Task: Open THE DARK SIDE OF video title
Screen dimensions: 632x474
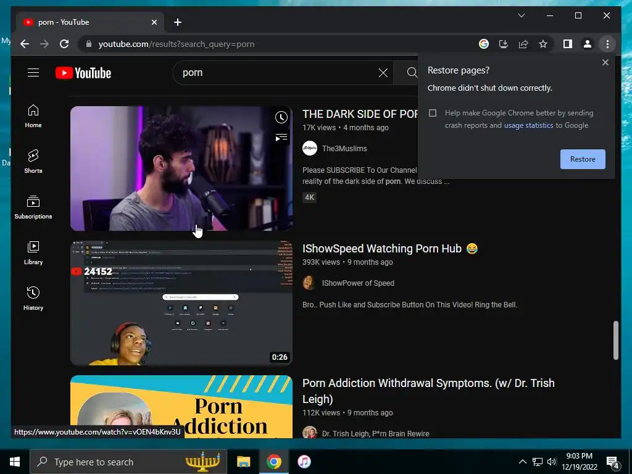Action: pos(360,114)
